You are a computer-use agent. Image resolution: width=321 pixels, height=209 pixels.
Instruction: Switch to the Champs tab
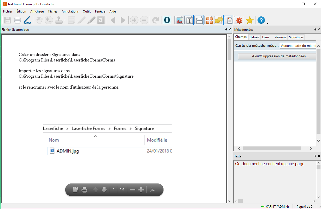coord(241,37)
